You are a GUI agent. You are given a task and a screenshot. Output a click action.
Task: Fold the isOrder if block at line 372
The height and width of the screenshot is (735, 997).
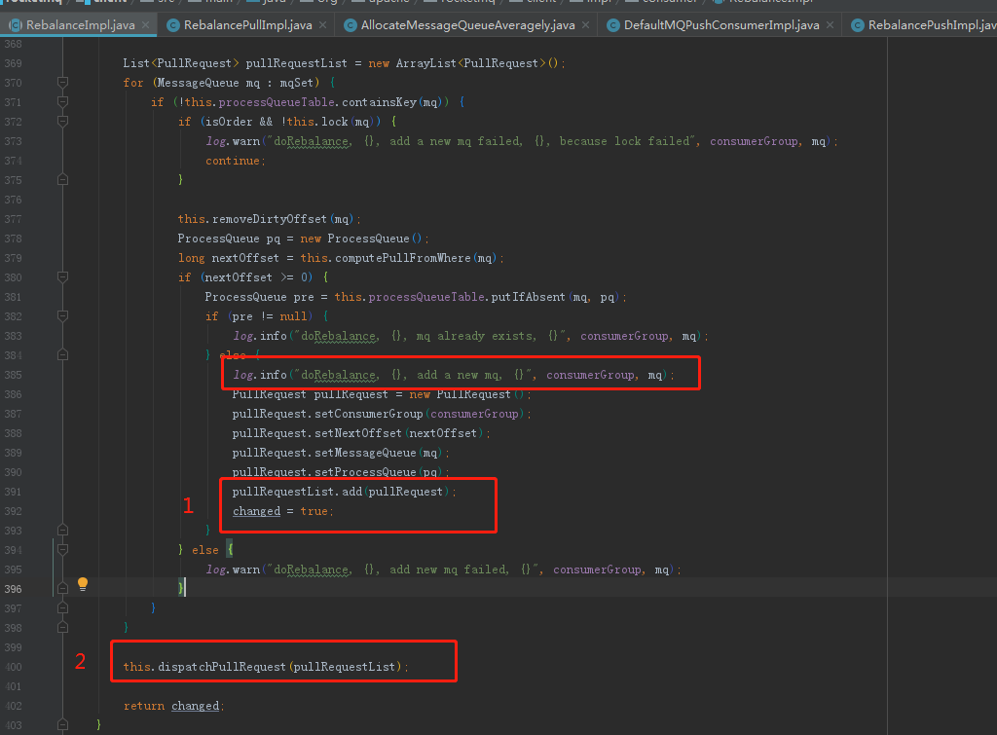click(62, 121)
